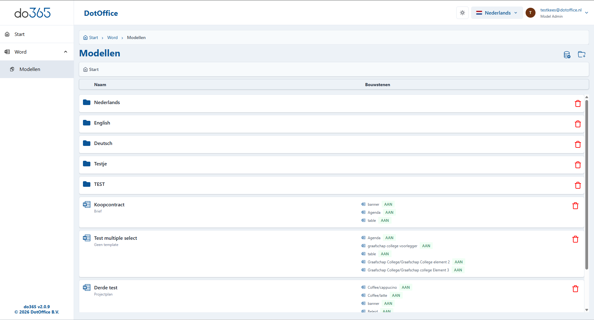Go to Start in the sidebar
Image resolution: width=594 pixels, height=320 pixels.
point(20,34)
